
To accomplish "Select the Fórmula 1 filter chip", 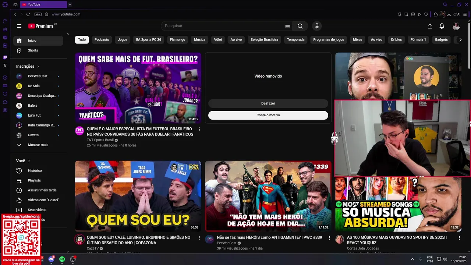I will pos(418,40).
